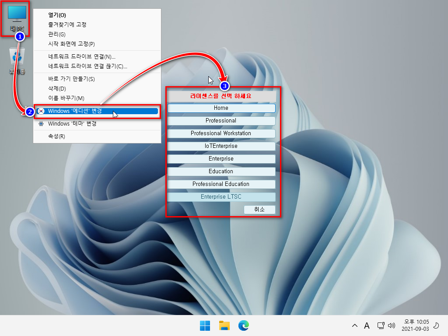Click the flag icon beside Windows '에디션' 변경
This screenshot has height=336, width=448.
[x=41, y=111]
